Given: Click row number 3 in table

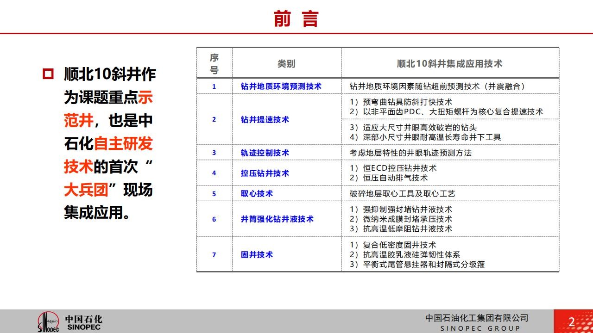Looking at the screenshot, I should (214, 153).
